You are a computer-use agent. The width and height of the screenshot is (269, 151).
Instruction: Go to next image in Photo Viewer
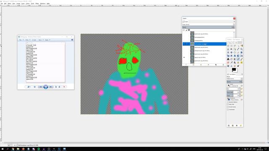coord(51,87)
